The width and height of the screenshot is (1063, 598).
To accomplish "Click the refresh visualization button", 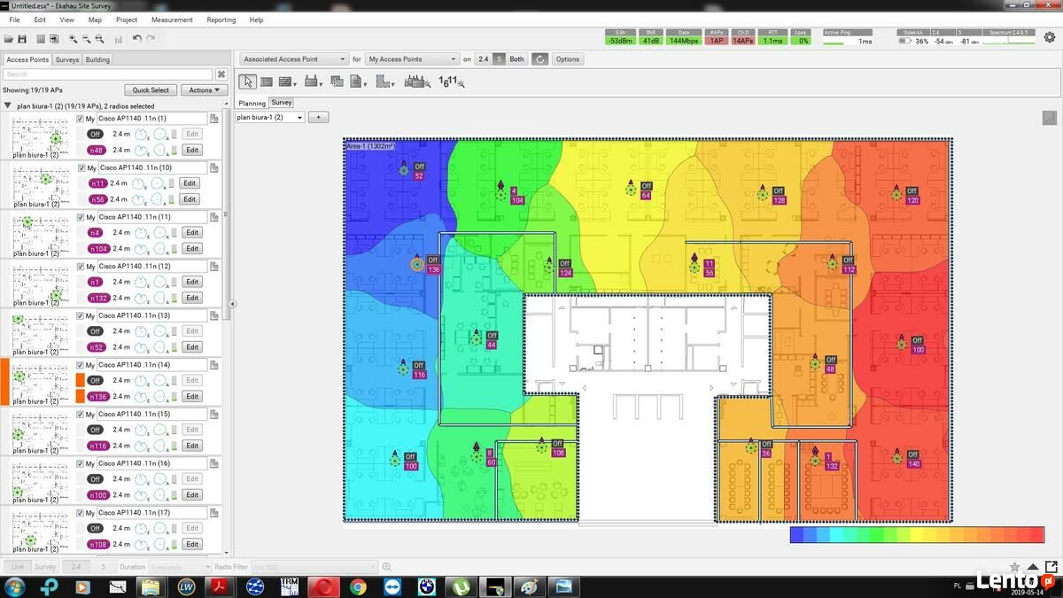I will tap(539, 59).
